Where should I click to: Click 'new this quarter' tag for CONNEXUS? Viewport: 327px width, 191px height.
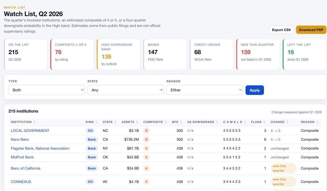click(283, 182)
